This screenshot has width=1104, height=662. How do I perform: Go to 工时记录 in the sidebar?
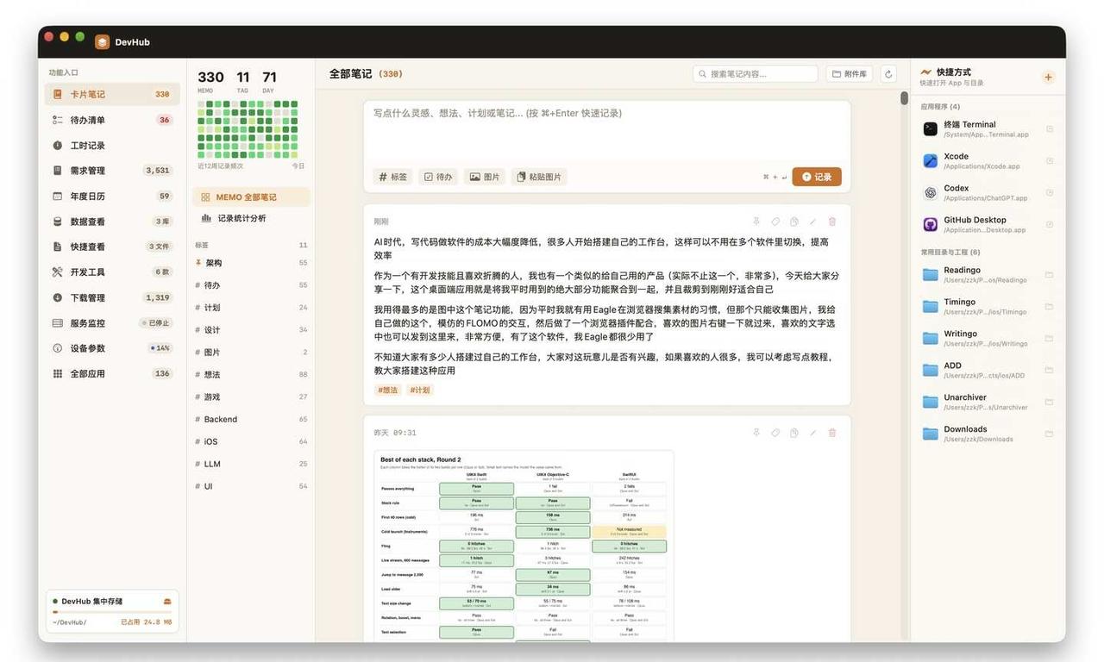[112, 146]
